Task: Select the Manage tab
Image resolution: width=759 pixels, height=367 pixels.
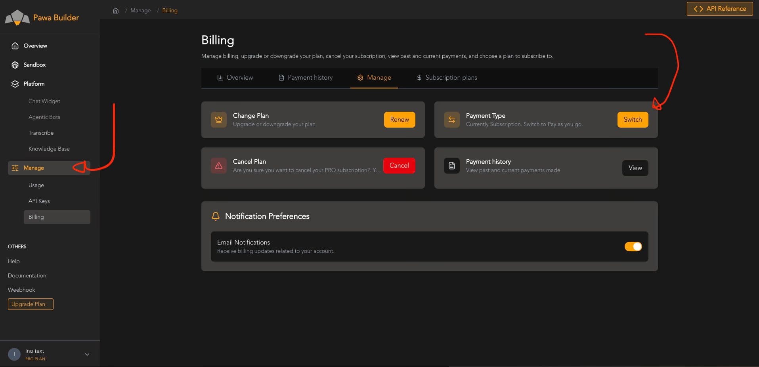Action: (x=374, y=78)
